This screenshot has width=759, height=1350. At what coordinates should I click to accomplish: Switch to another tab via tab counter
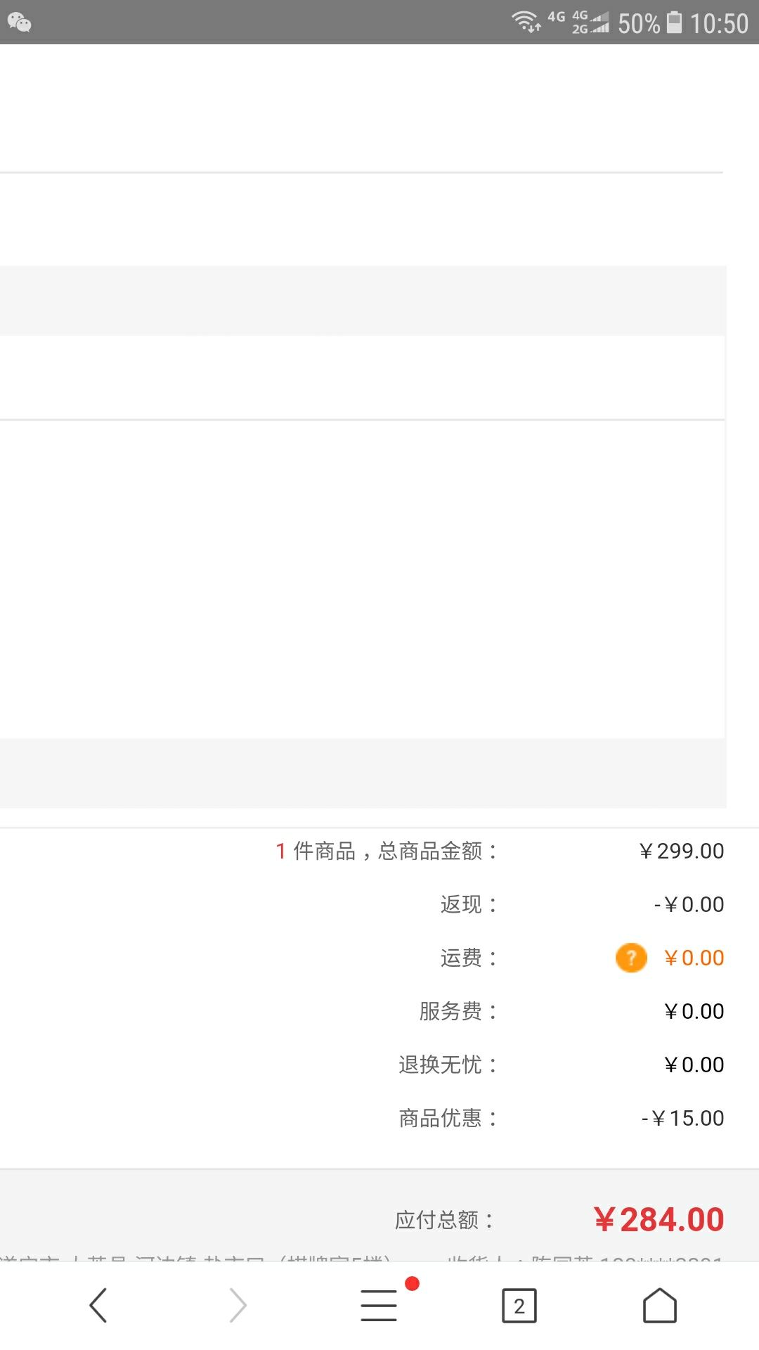pos(519,1304)
